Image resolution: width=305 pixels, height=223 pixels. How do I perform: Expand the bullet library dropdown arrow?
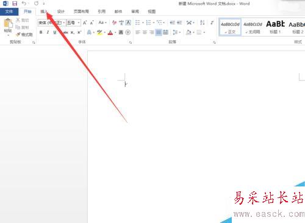point(143,23)
